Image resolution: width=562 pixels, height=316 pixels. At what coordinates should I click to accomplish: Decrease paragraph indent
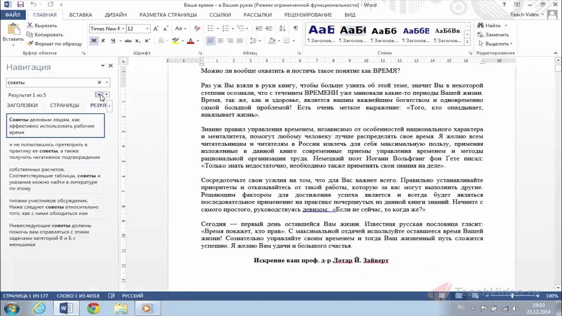(259, 29)
